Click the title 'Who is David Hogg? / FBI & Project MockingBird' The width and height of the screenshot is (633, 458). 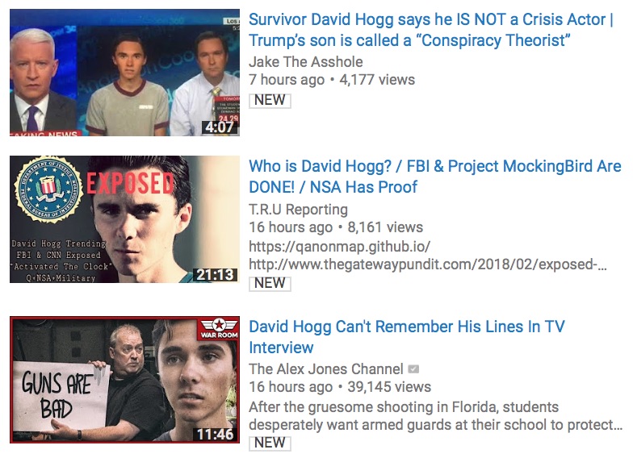(x=434, y=177)
